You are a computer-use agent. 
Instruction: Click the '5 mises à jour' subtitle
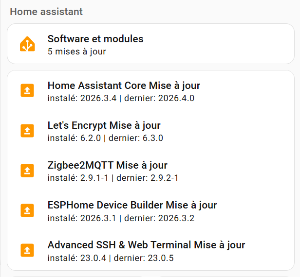tap(76, 51)
